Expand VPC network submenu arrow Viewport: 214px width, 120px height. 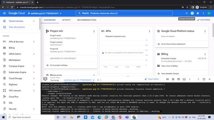tap(34, 91)
